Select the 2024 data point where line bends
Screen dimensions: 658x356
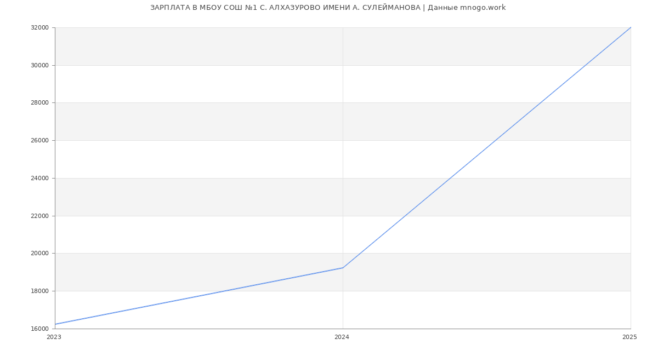pos(343,268)
